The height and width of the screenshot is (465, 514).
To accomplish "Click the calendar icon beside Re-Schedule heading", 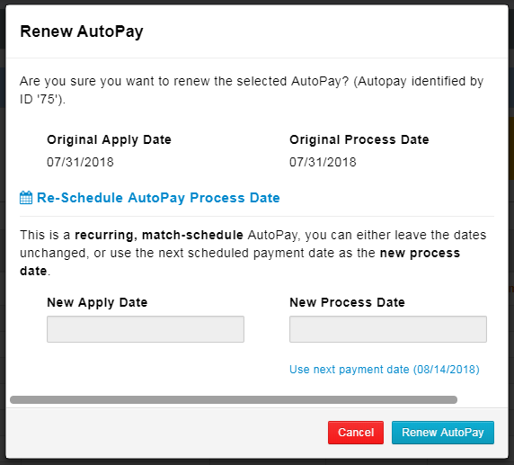I will [x=26, y=198].
